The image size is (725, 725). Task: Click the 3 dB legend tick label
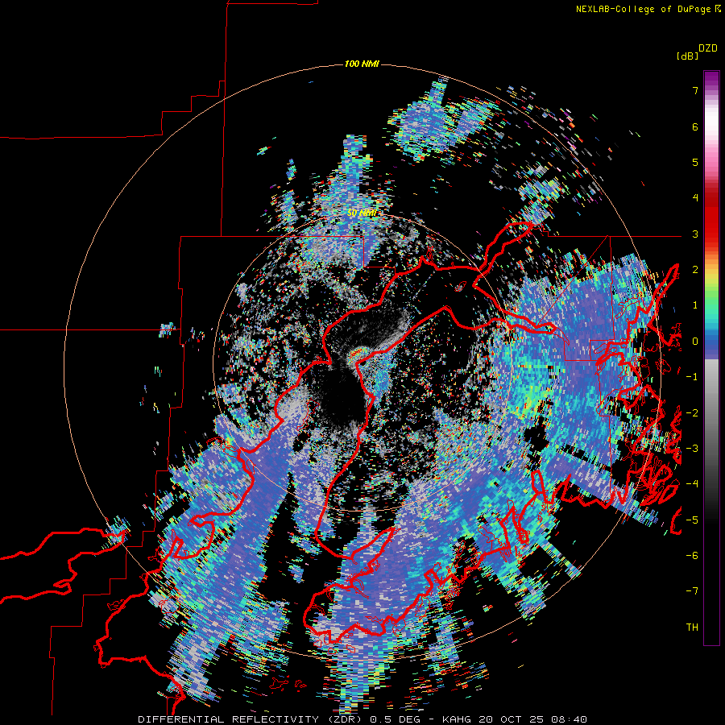[695, 234]
